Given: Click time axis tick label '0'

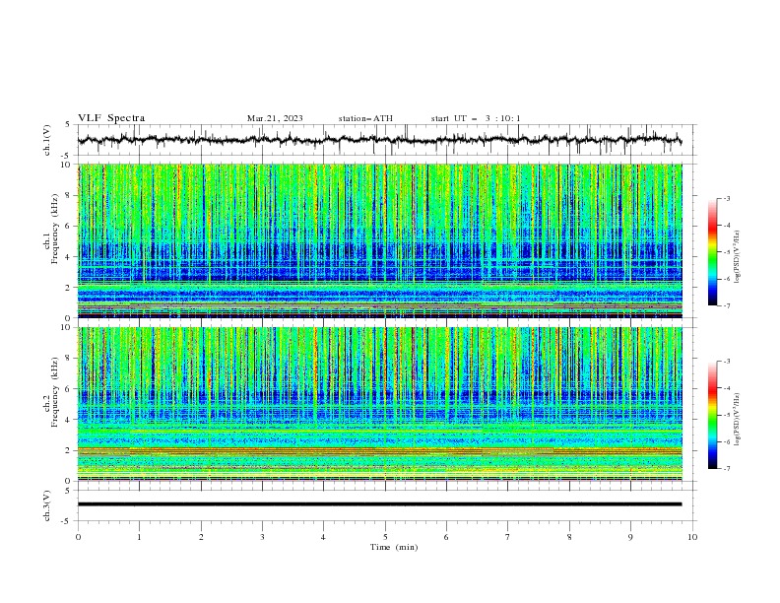Looking at the screenshot, I should click(78, 537).
